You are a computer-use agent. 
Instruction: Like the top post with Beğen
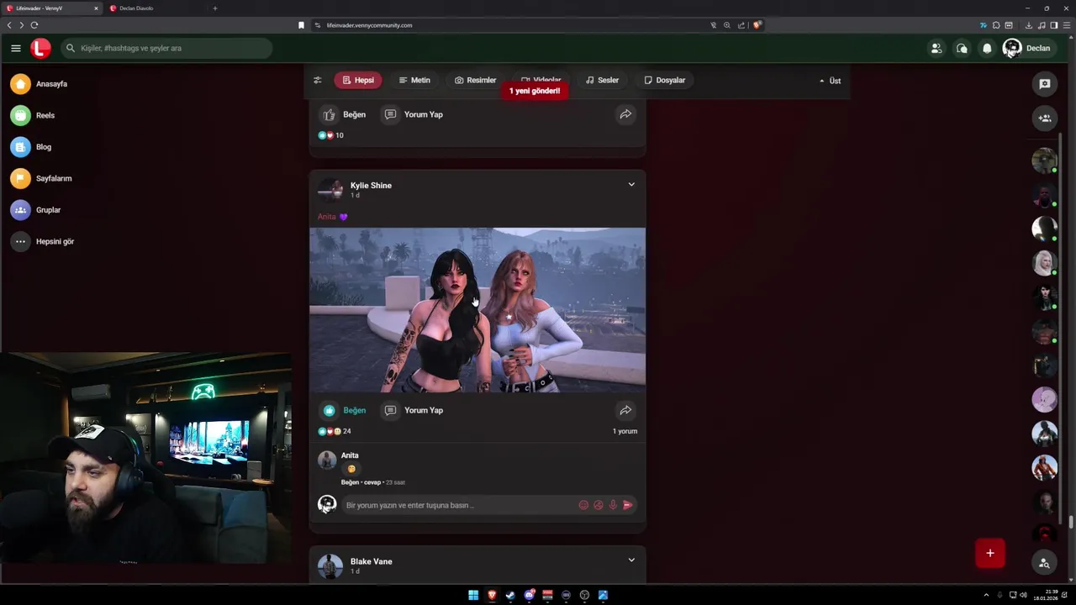pyautogui.click(x=344, y=114)
